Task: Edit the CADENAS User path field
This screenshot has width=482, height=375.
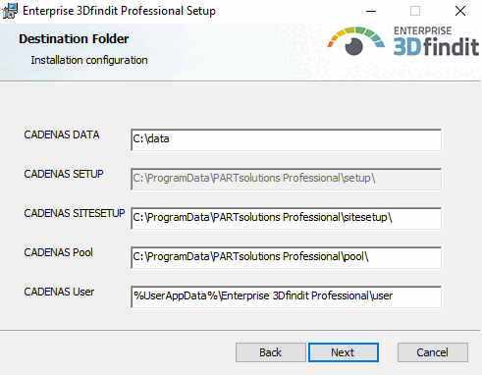Action: (287, 296)
